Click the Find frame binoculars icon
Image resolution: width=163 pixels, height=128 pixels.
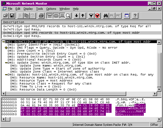pyautogui.click(x=105, y=15)
